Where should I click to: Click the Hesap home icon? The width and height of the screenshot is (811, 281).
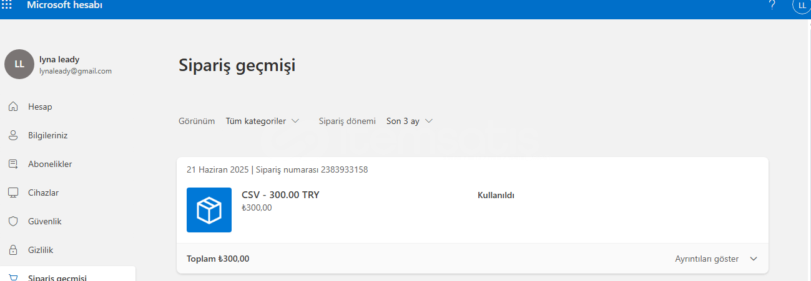(x=13, y=107)
